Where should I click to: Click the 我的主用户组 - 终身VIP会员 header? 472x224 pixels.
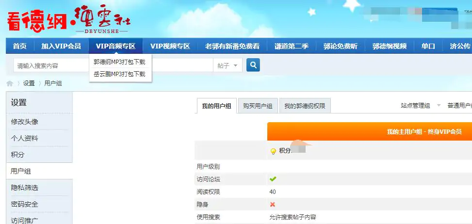pyautogui.click(x=424, y=132)
